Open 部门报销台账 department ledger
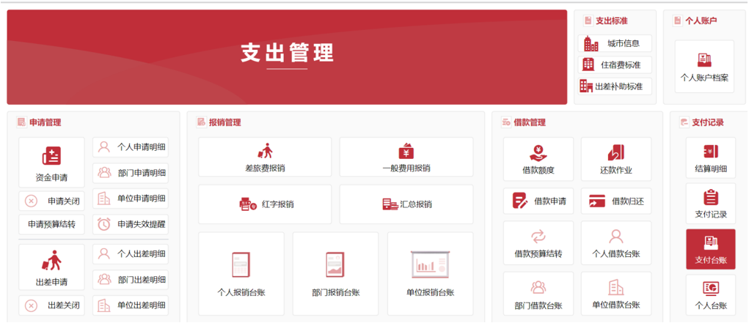 pyautogui.click(x=335, y=264)
